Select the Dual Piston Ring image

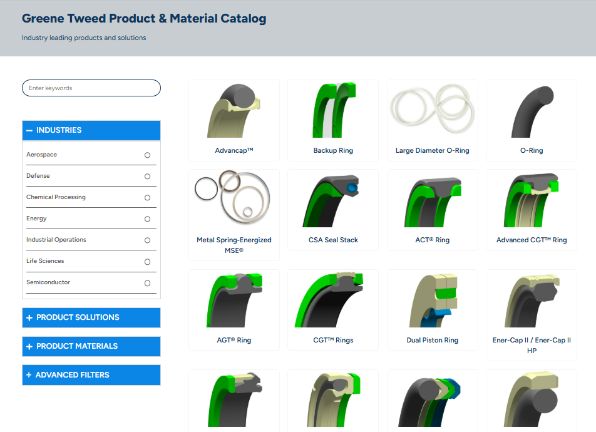click(x=431, y=299)
